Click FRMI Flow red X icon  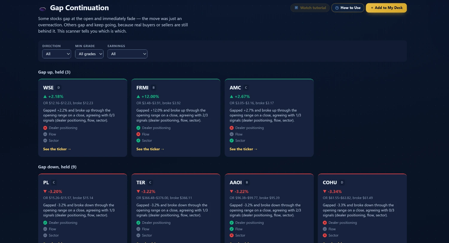pos(138,134)
